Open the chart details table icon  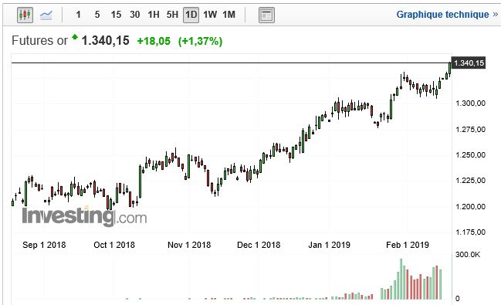pyautogui.click(x=266, y=15)
